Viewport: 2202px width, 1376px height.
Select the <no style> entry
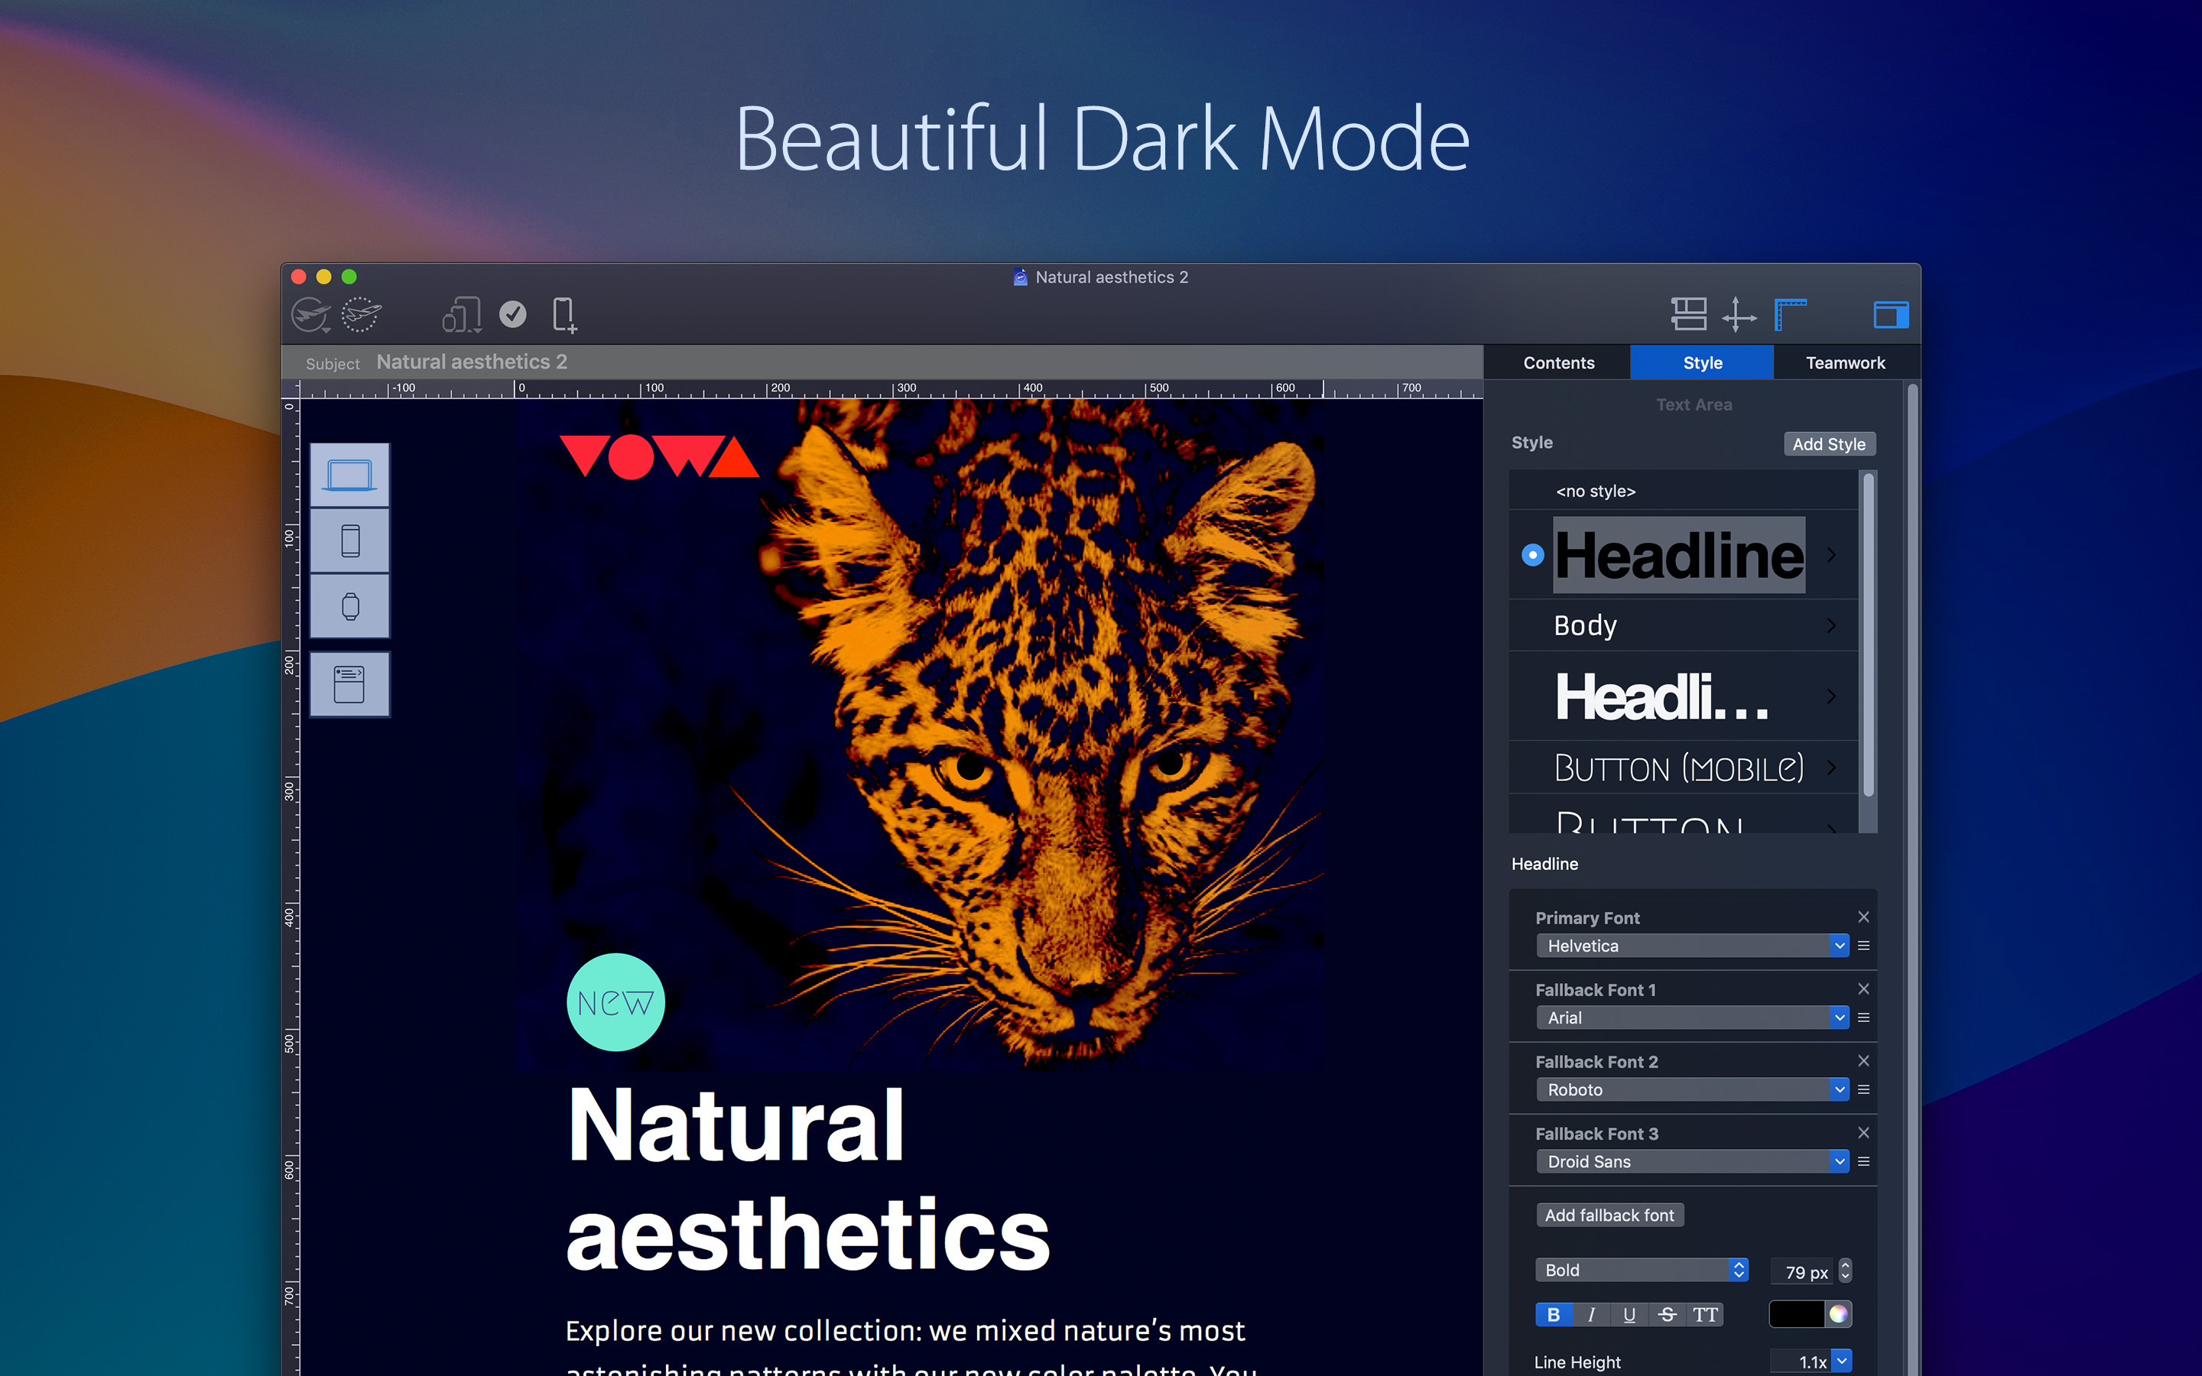(x=1684, y=491)
